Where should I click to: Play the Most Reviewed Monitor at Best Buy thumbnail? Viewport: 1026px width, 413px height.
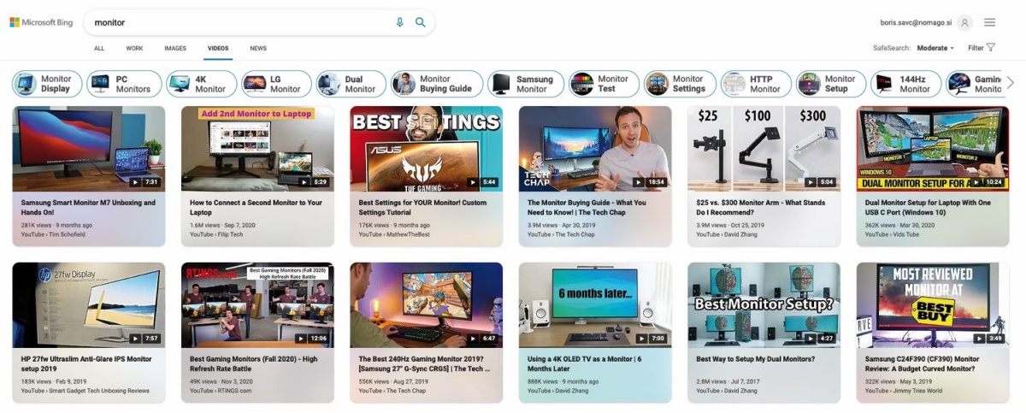tap(933, 304)
